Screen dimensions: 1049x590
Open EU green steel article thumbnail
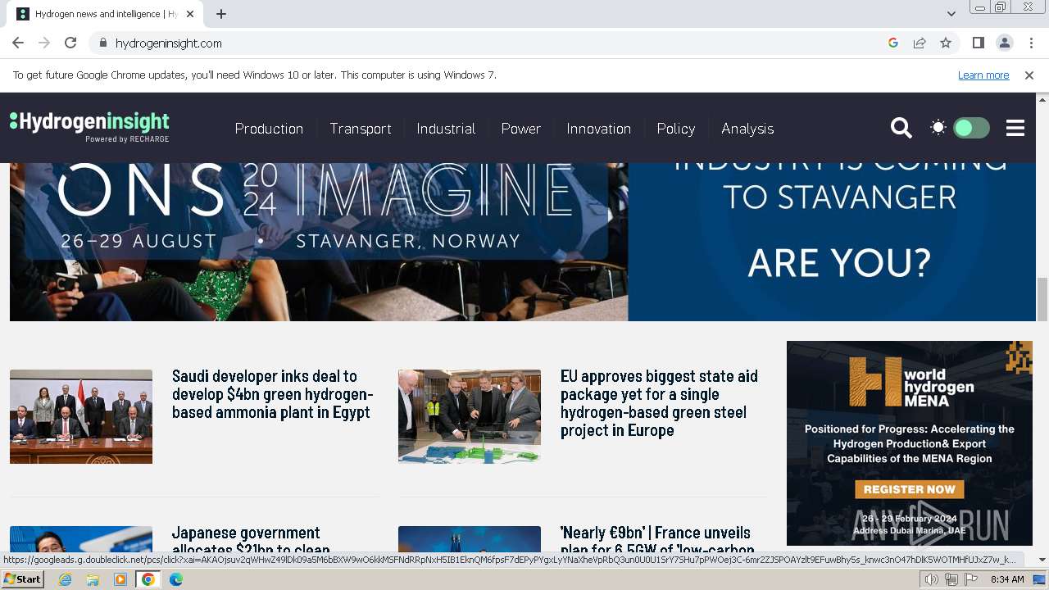point(470,416)
